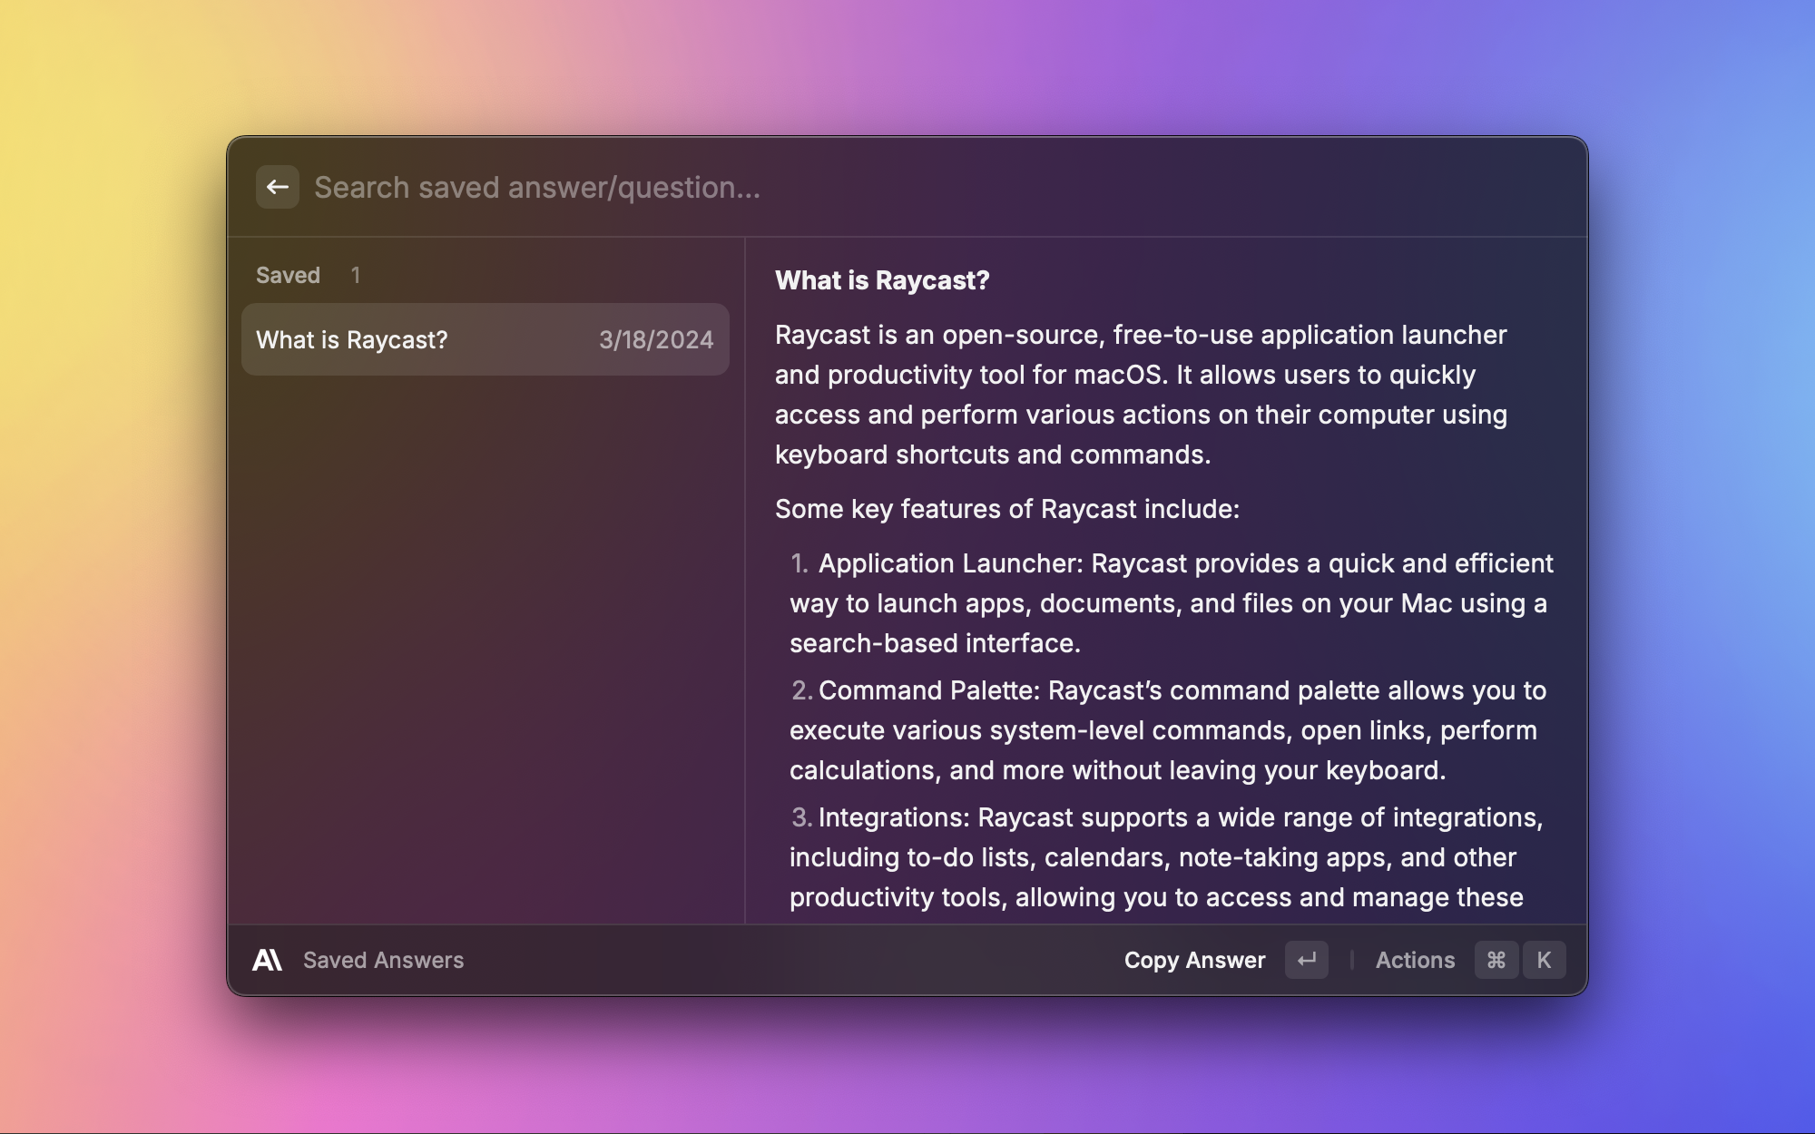Click the Anthropic logo in footer
Image resolution: width=1815 pixels, height=1134 pixels.
click(267, 960)
